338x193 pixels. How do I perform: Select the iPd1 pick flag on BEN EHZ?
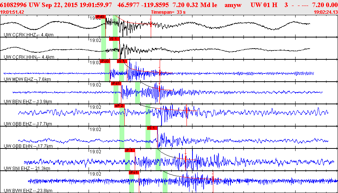116,84
